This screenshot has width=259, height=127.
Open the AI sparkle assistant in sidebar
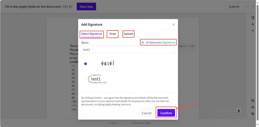pyautogui.click(x=253, y=30)
